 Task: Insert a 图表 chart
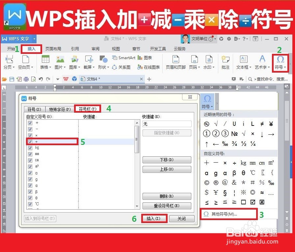(x=145, y=57)
